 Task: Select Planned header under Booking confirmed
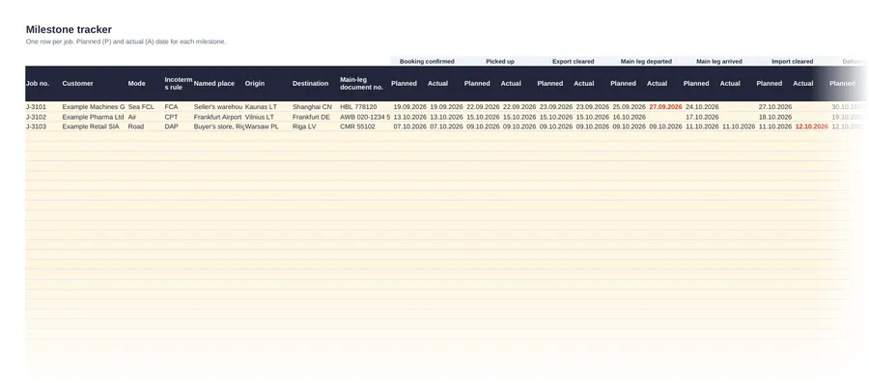[404, 84]
